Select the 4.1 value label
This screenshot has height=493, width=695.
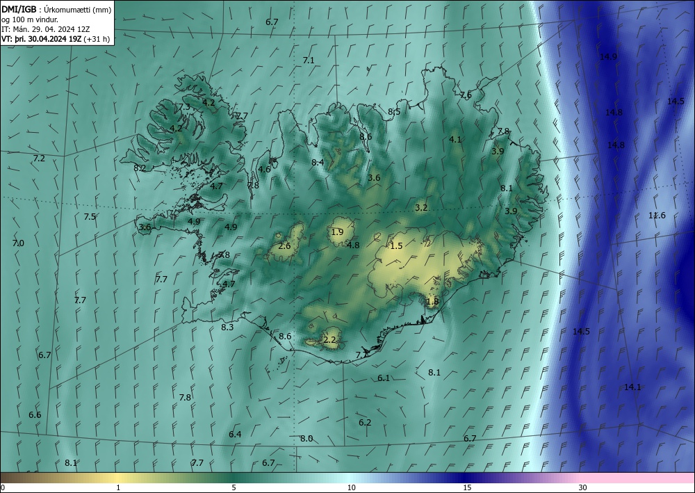tap(455, 139)
